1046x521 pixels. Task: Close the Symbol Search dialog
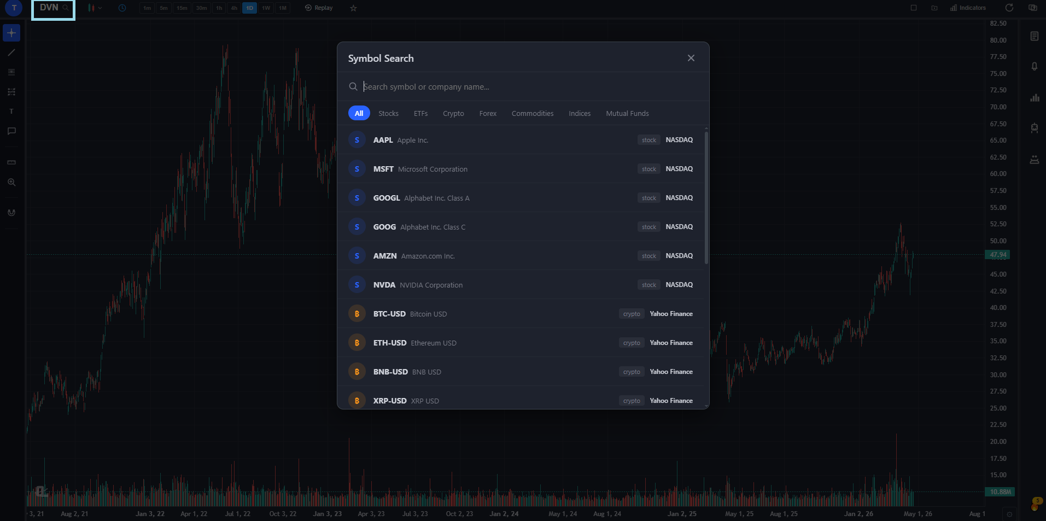691,58
